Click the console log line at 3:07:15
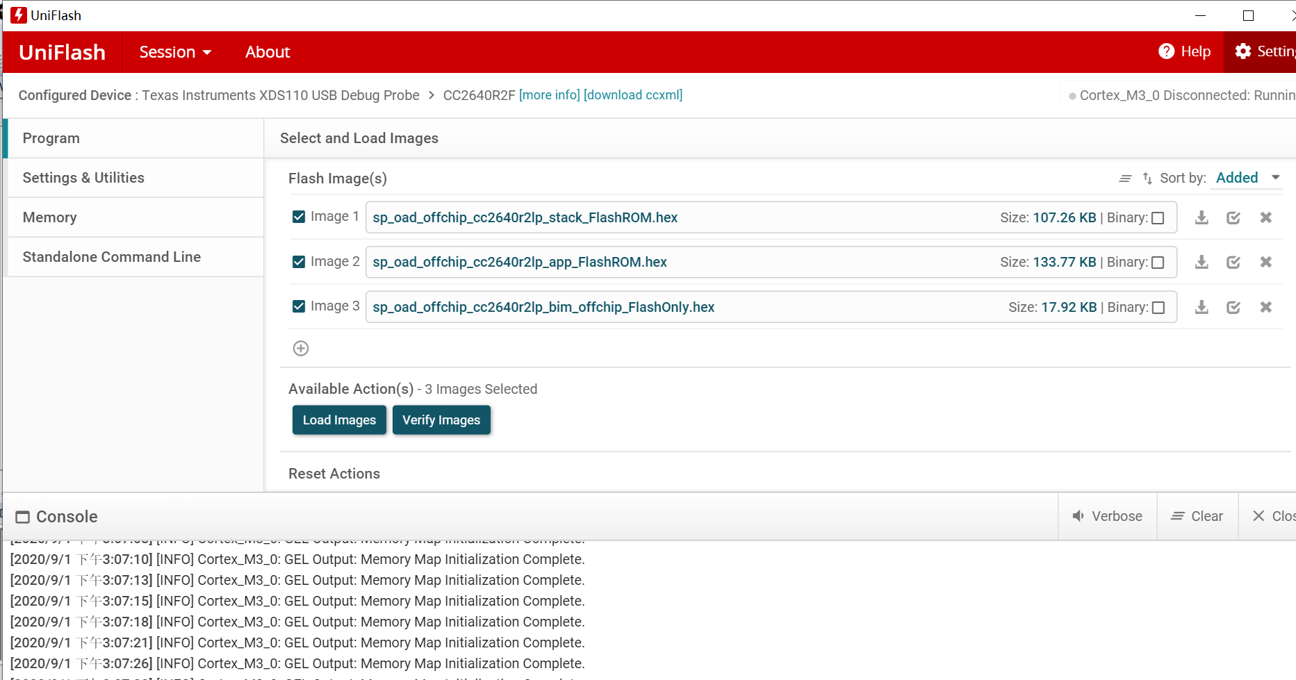This screenshot has height=680, width=1296. point(297,601)
